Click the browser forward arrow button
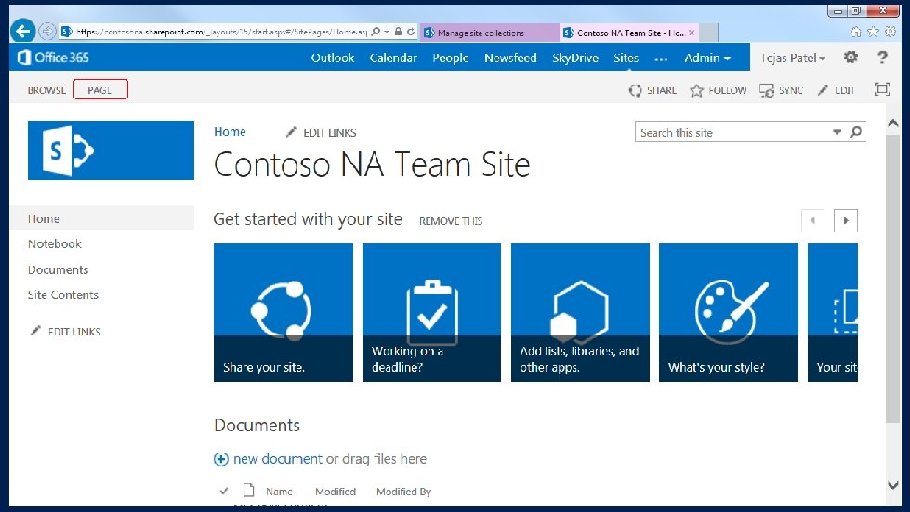 pyautogui.click(x=47, y=32)
